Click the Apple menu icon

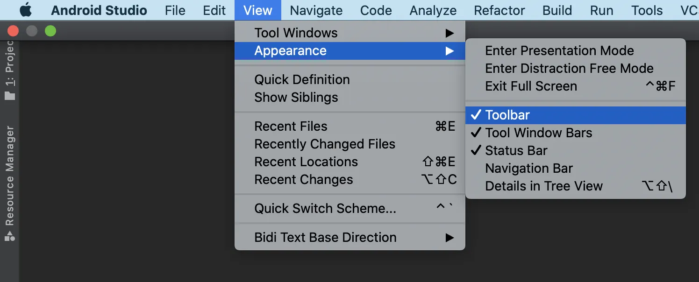(x=25, y=10)
